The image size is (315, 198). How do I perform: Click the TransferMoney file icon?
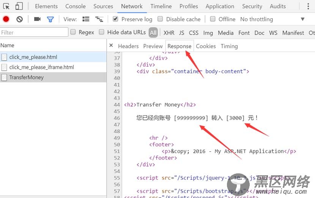point(4,77)
